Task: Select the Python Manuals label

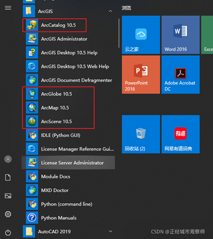Action: pos(59,218)
